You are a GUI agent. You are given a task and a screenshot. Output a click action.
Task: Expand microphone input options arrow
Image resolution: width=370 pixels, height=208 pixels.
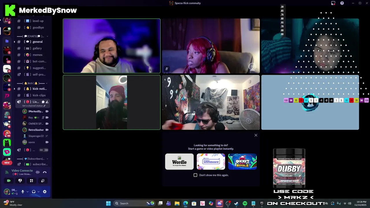click(27, 192)
